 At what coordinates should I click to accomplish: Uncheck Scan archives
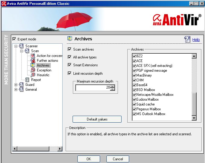70,49
